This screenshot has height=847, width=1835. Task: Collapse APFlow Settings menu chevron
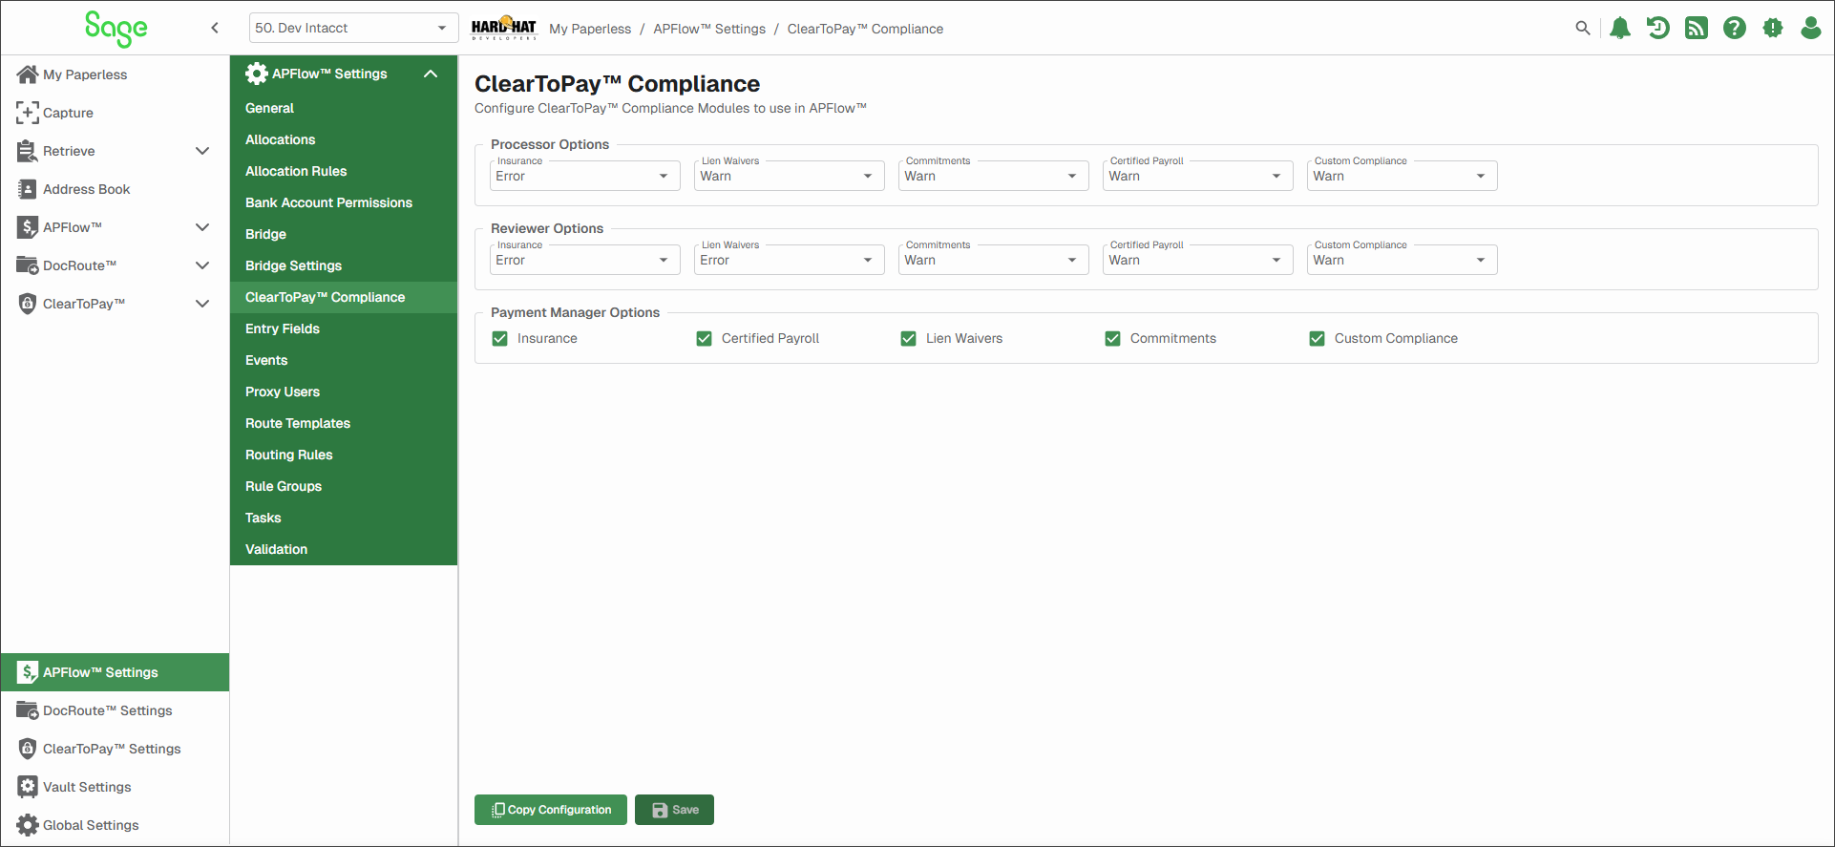[431, 74]
